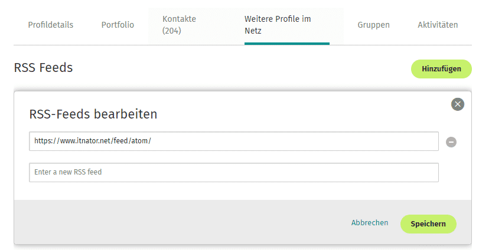The image size is (479, 250).
Task: Remove the itnator.net feed using minus icon
Action: pyautogui.click(x=451, y=142)
